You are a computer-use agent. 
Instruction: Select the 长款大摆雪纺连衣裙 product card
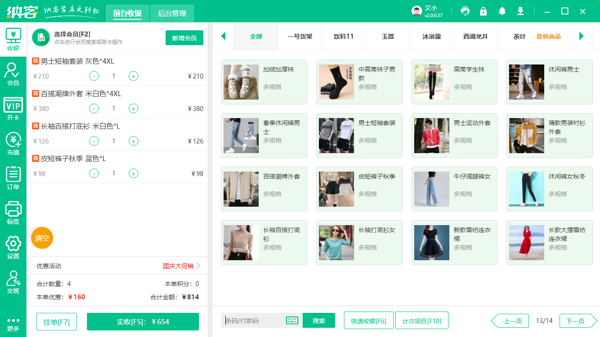(x=549, y=243)
